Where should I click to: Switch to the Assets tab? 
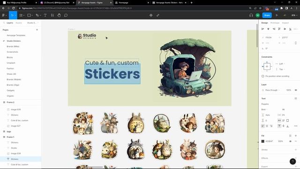click(x=19, y=23)
